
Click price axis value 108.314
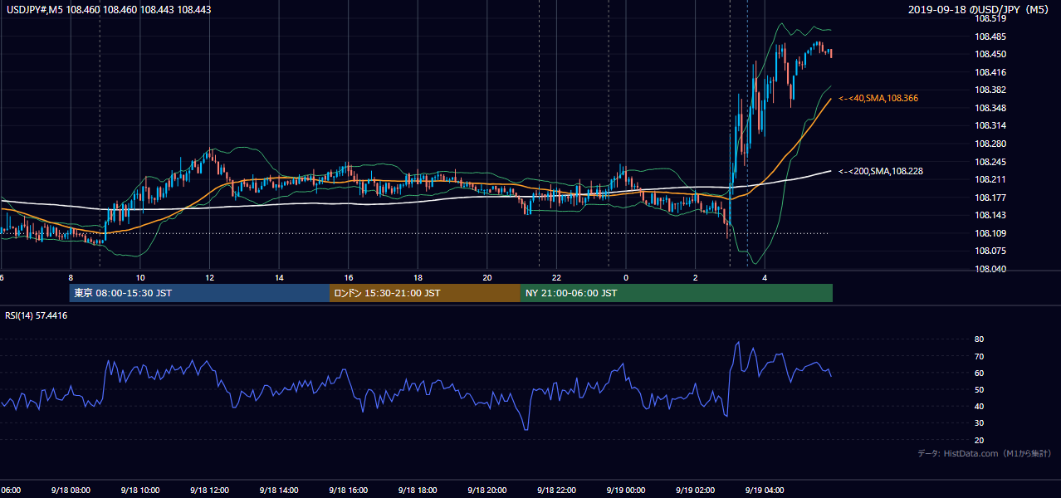click(989, 125)
